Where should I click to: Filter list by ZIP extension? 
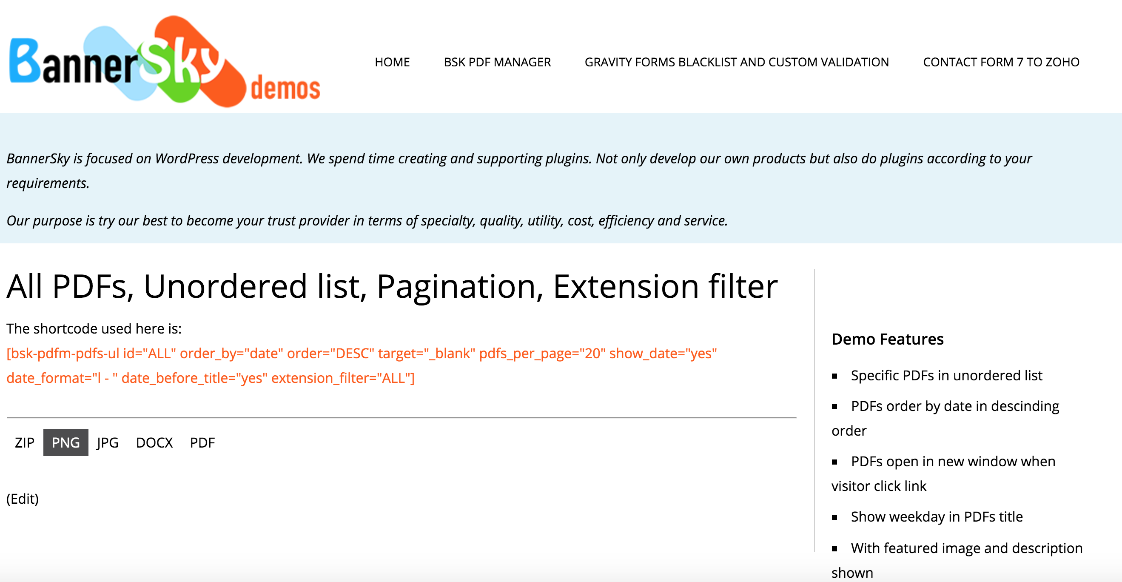point(24,442)
